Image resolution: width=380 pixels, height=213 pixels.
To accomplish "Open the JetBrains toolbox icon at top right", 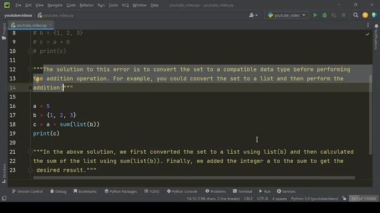I will 375,15.
